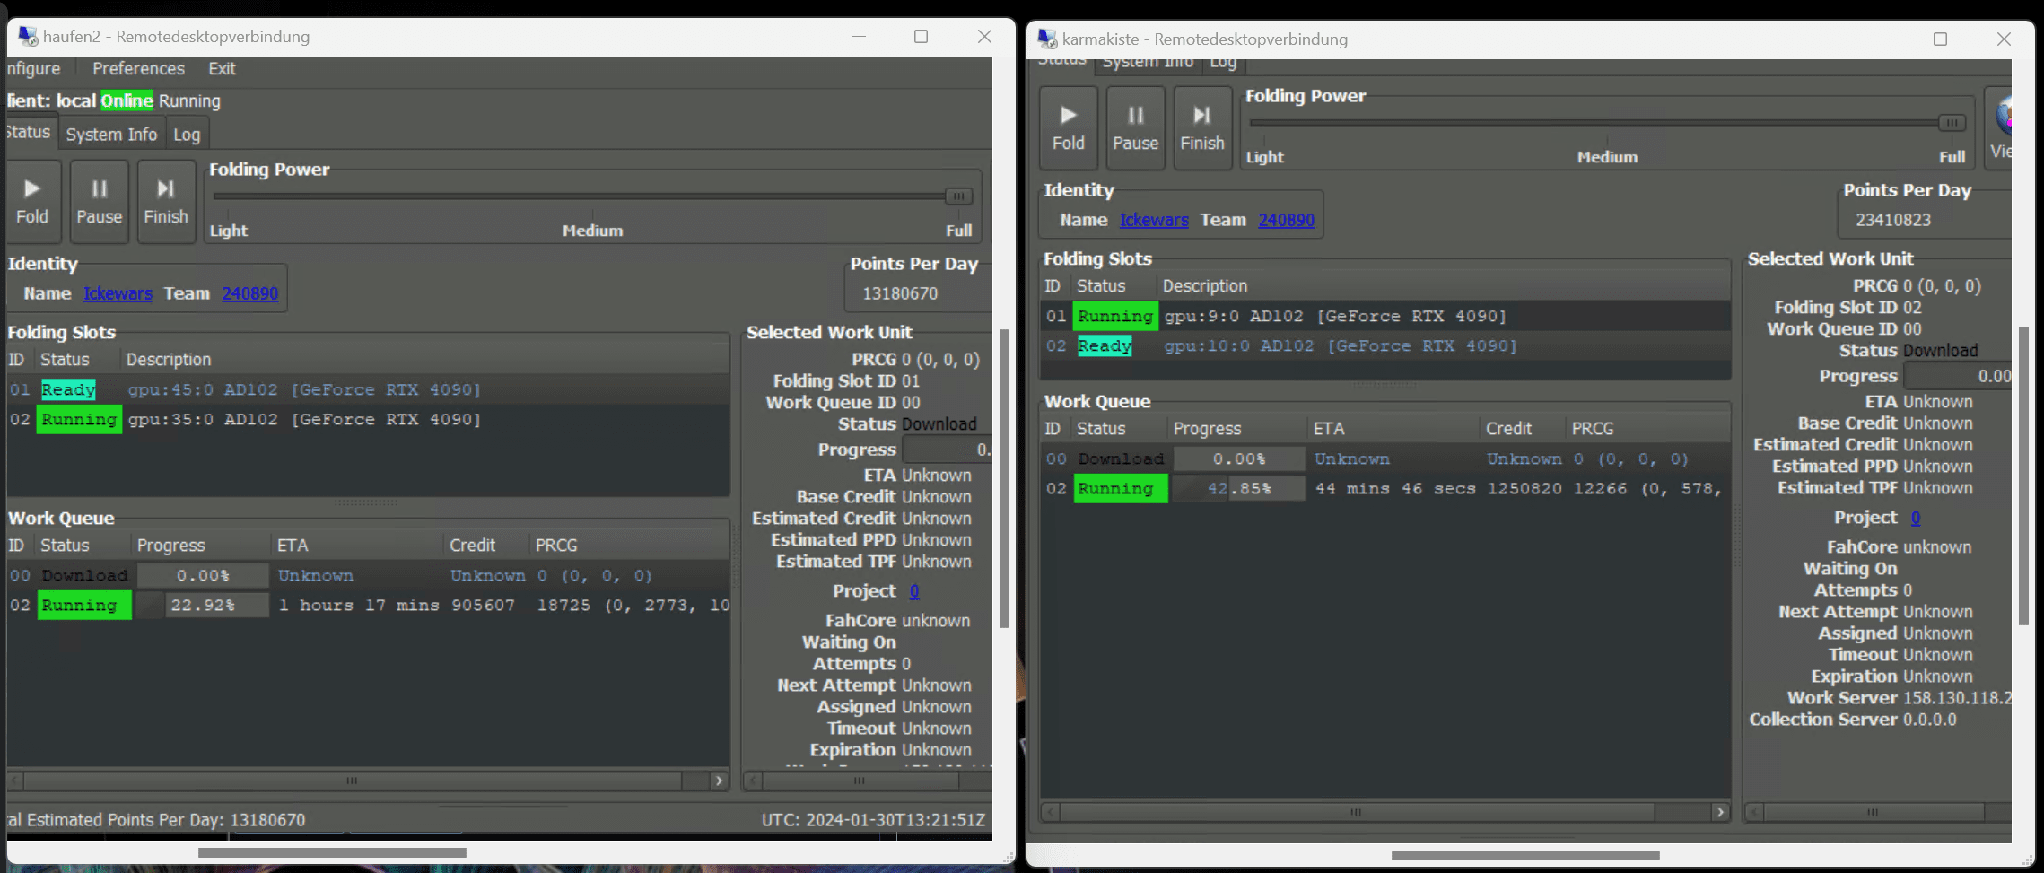Open the Log tab in karmakiste
The width and height of the screenshot is (2044, 873).
click(1223, 63)
